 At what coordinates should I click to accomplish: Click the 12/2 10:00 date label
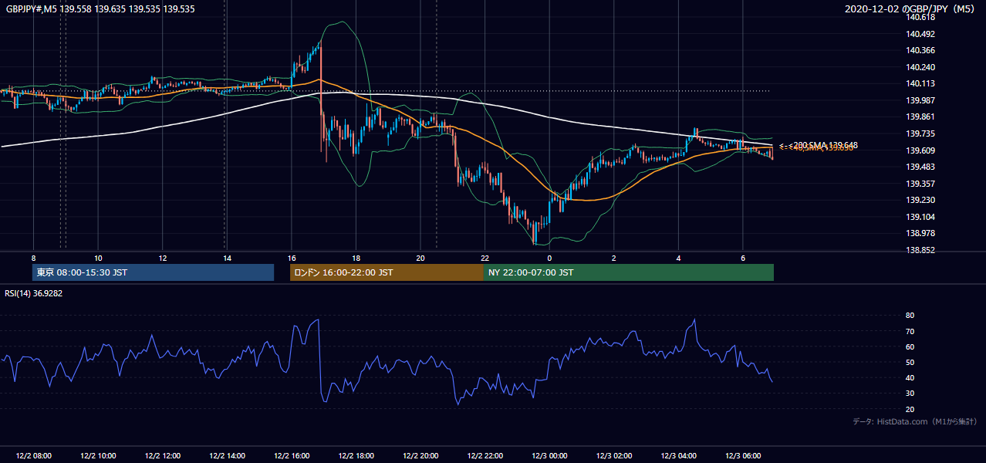click(98, 456)
